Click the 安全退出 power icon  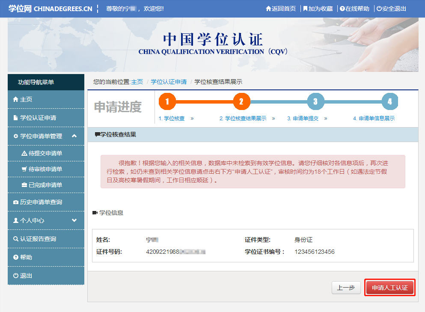click(x=379, y=9)
